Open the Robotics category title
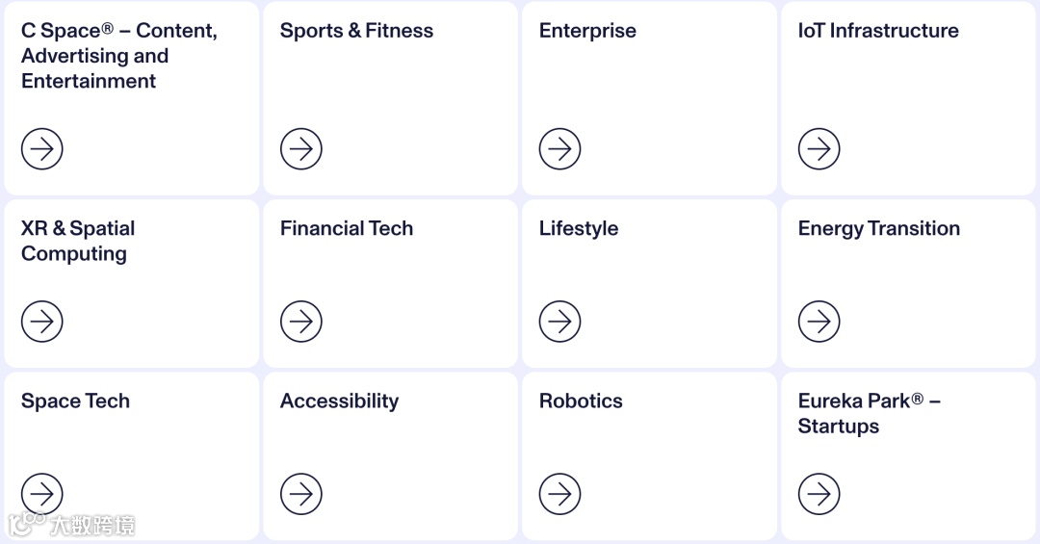The image size is (1040, 544). [x=581, y=401]
